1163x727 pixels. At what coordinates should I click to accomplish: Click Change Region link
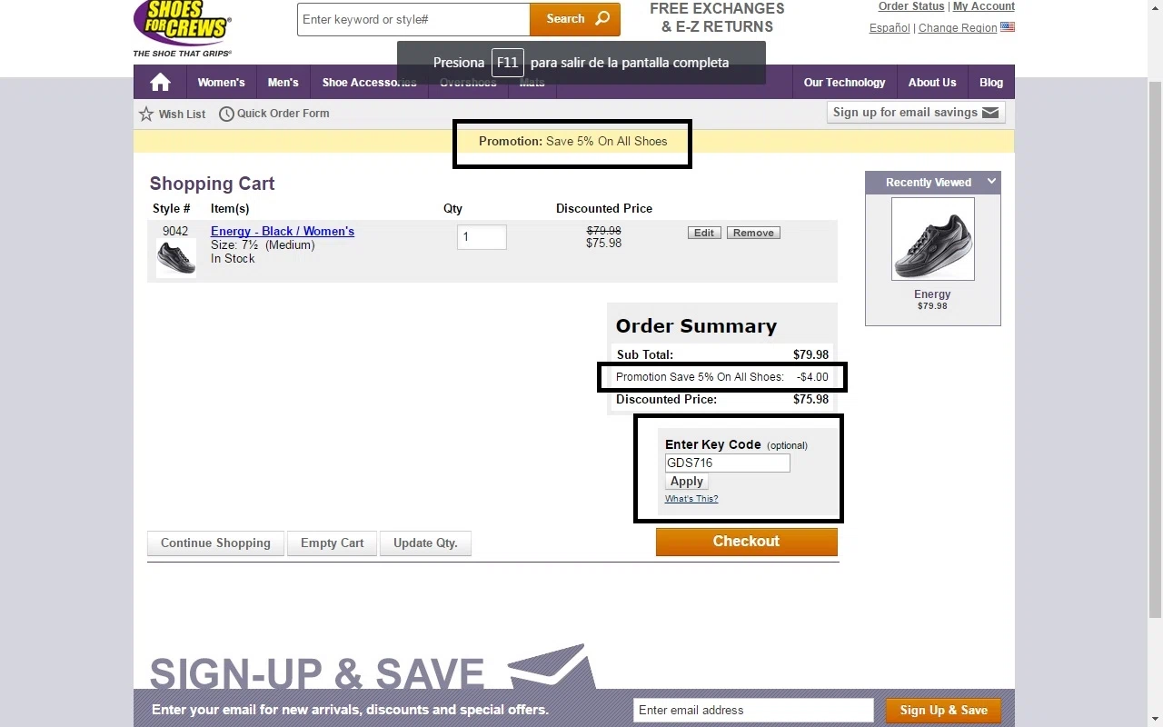click(x=958, y=27)
